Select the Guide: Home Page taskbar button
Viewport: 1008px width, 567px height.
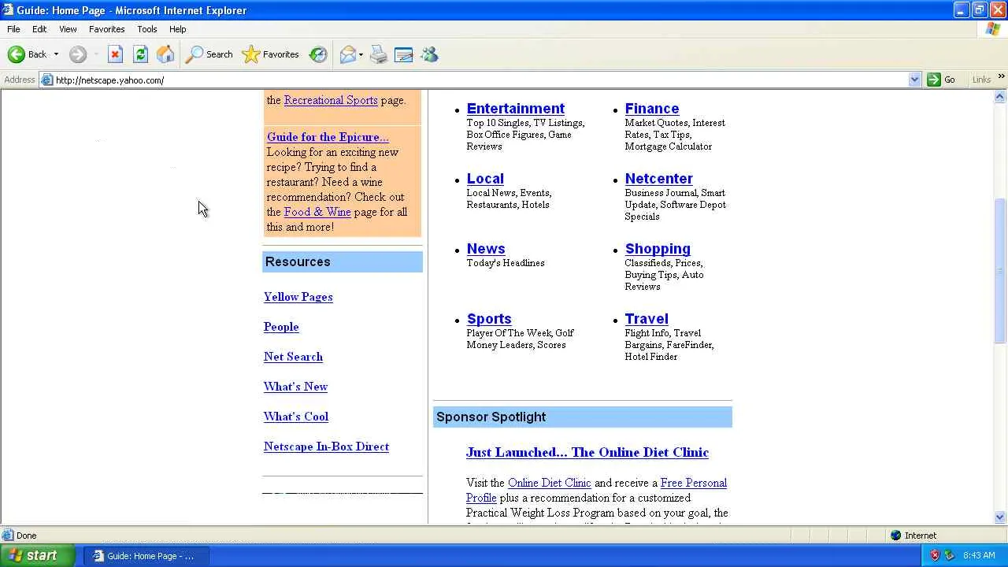[x=147, y=555]
